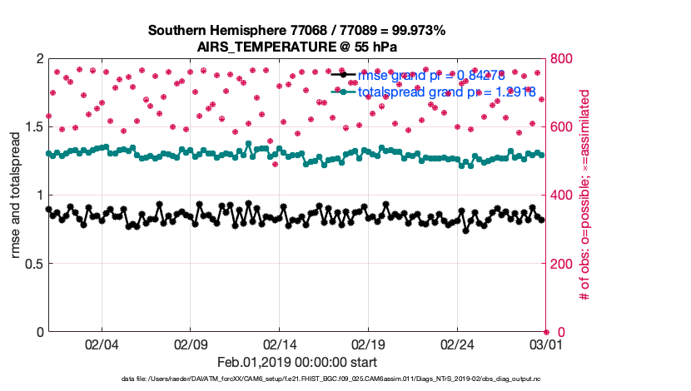Click the Southern Hemisphere title line
691x391 pixels.
296,31
